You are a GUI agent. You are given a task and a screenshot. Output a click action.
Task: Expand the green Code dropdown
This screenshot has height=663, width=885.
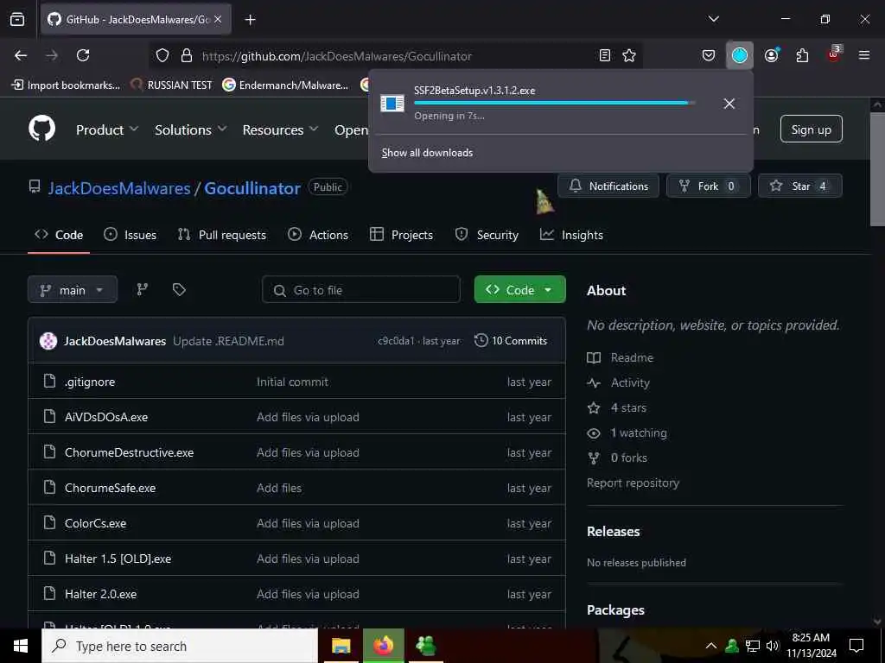click(x=519, y=290)
